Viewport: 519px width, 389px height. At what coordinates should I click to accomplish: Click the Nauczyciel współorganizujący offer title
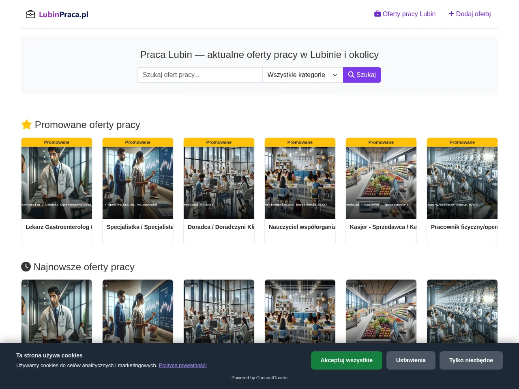pos(302,227)
